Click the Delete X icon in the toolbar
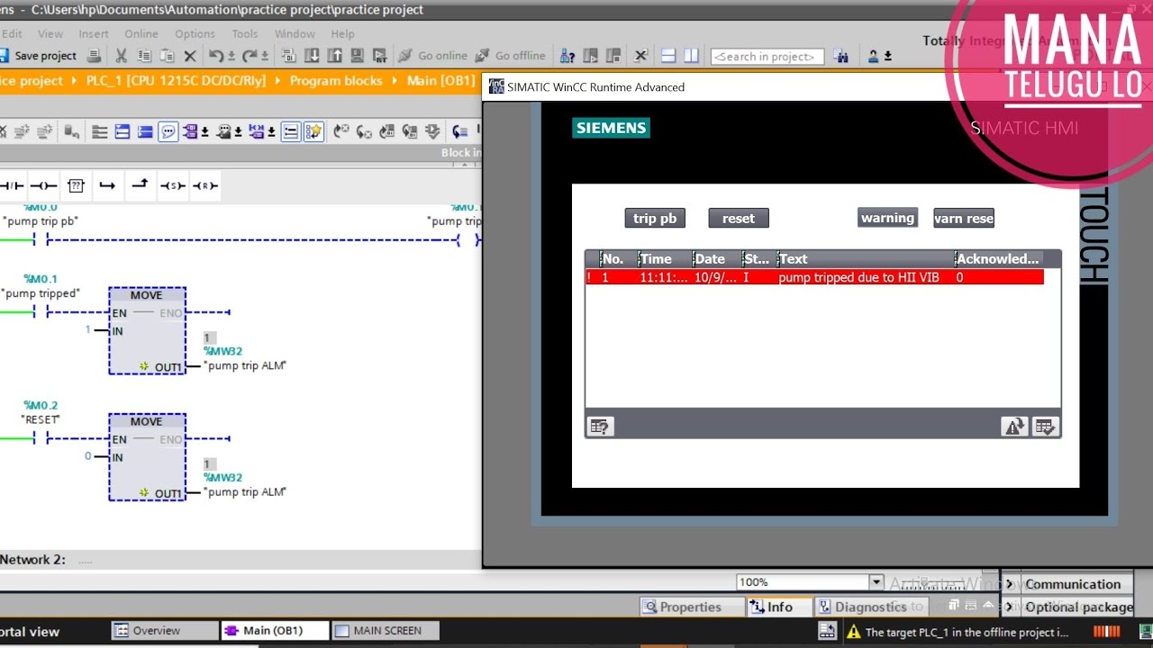The width and height of the screenshot is (1153, 648). 189,56
